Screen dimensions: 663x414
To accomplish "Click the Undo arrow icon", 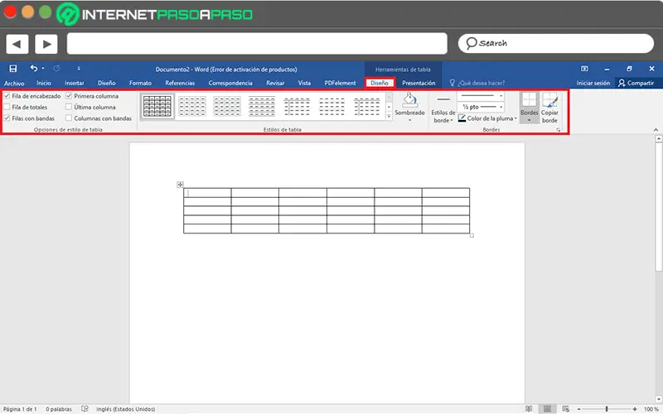I will 33,68.
